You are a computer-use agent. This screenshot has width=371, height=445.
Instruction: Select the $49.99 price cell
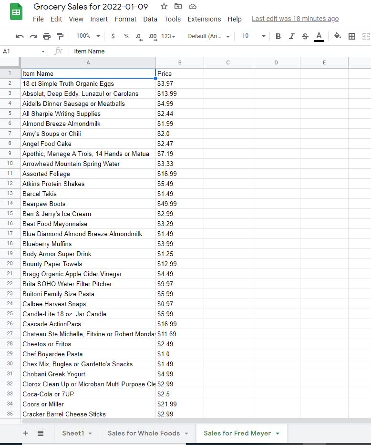[180, 204]
